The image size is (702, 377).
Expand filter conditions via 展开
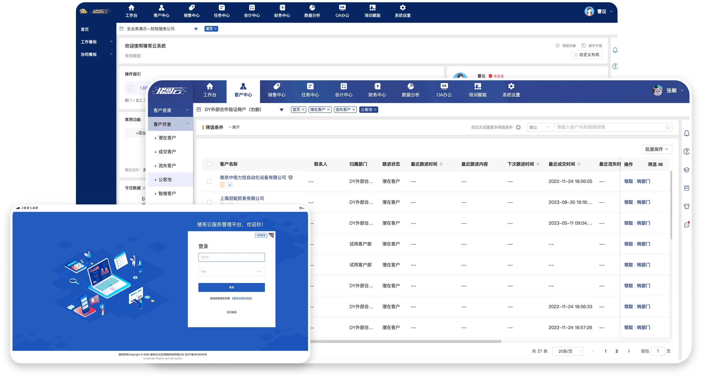coord(234,127)
